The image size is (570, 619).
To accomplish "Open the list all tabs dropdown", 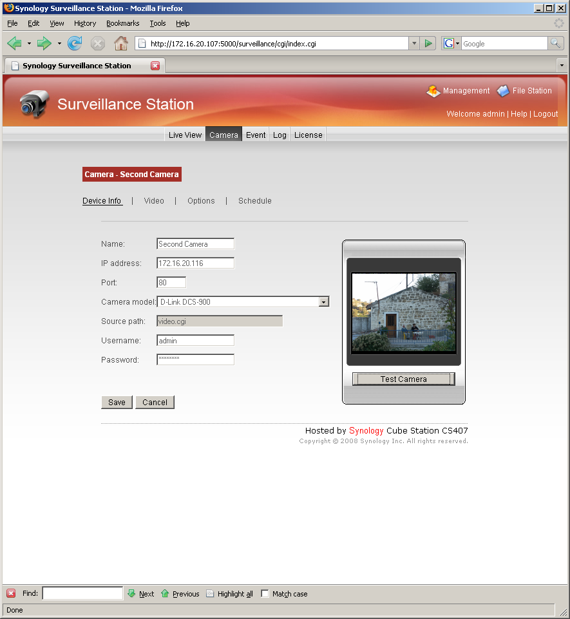I will click(562, 65).
